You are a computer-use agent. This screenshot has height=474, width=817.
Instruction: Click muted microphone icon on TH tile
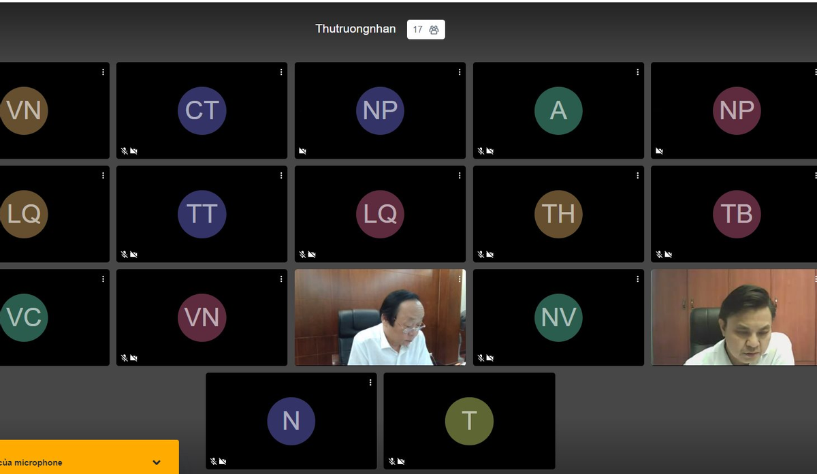point(481,255)
